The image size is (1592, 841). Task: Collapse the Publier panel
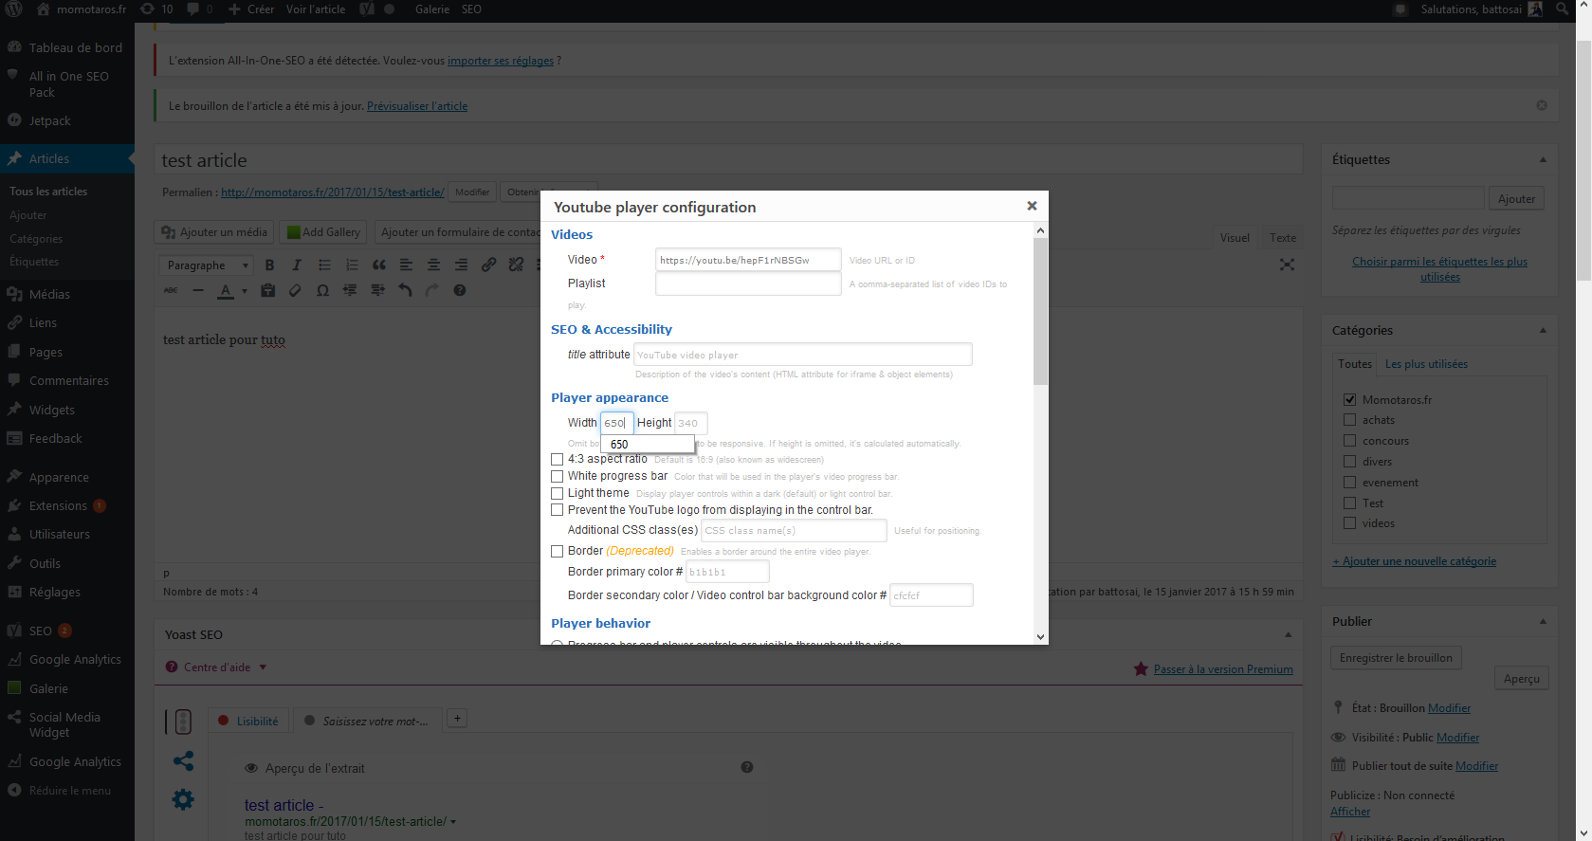coord(1543,621)
